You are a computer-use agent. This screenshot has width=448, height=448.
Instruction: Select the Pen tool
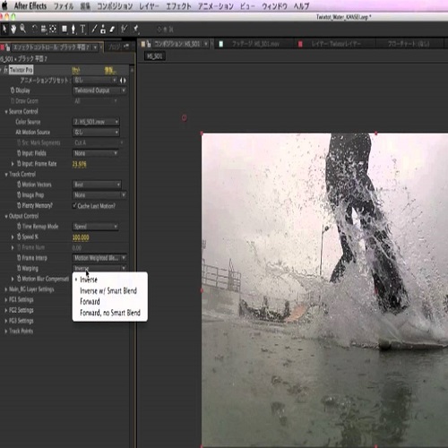pyautogui.click(x=73, y=30)
